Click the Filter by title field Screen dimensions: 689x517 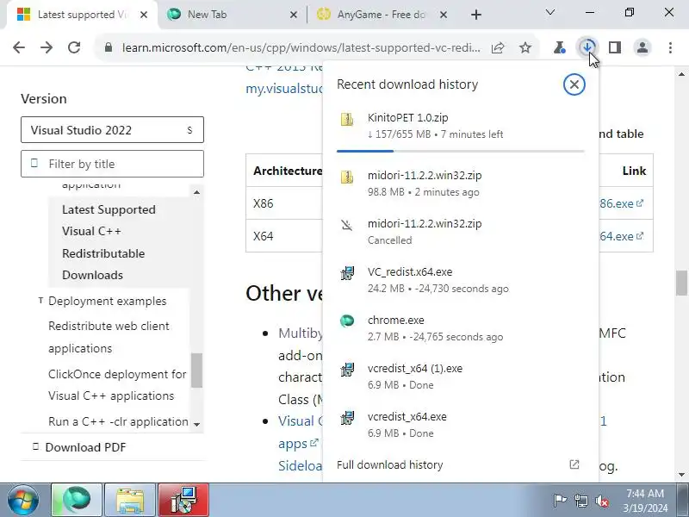112,164
